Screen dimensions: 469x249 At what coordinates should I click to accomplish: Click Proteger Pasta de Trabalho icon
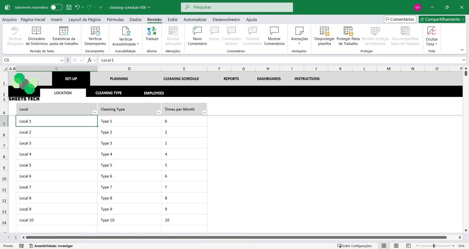pos(348,31)
